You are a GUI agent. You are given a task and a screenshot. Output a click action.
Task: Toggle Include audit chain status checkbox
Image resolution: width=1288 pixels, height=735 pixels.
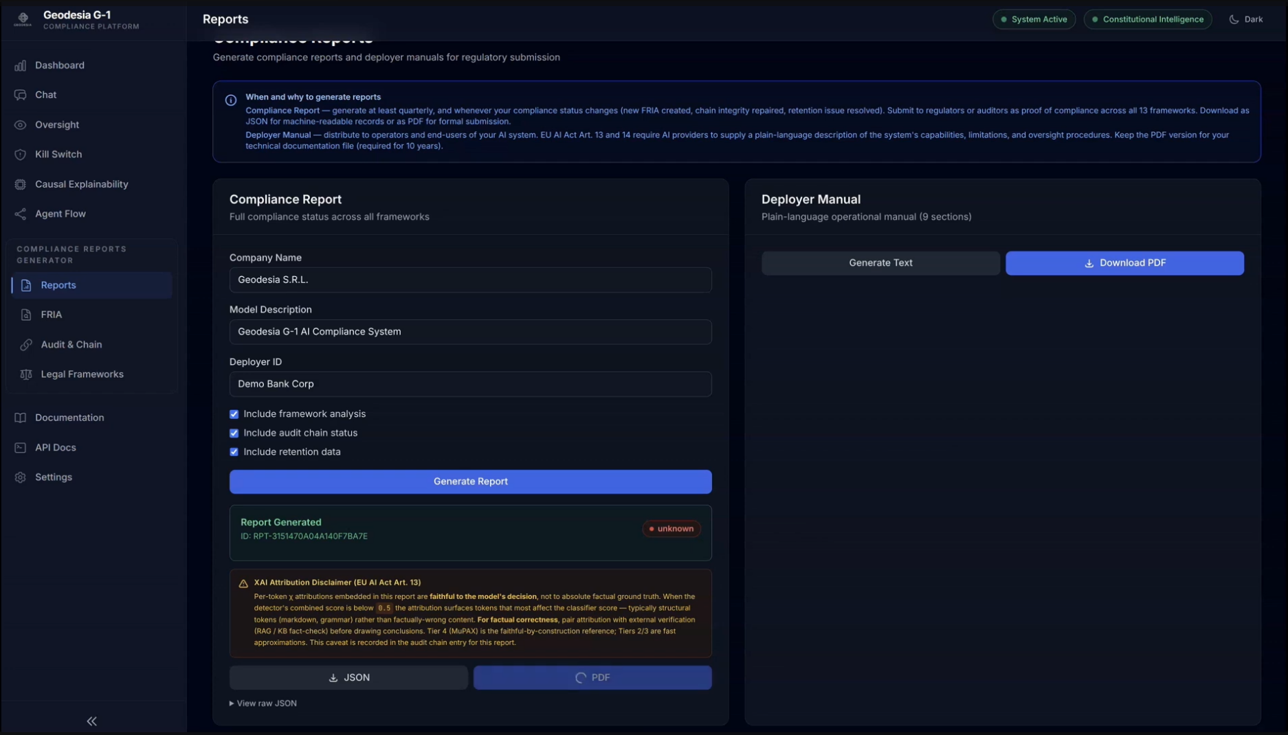[234, 433]
